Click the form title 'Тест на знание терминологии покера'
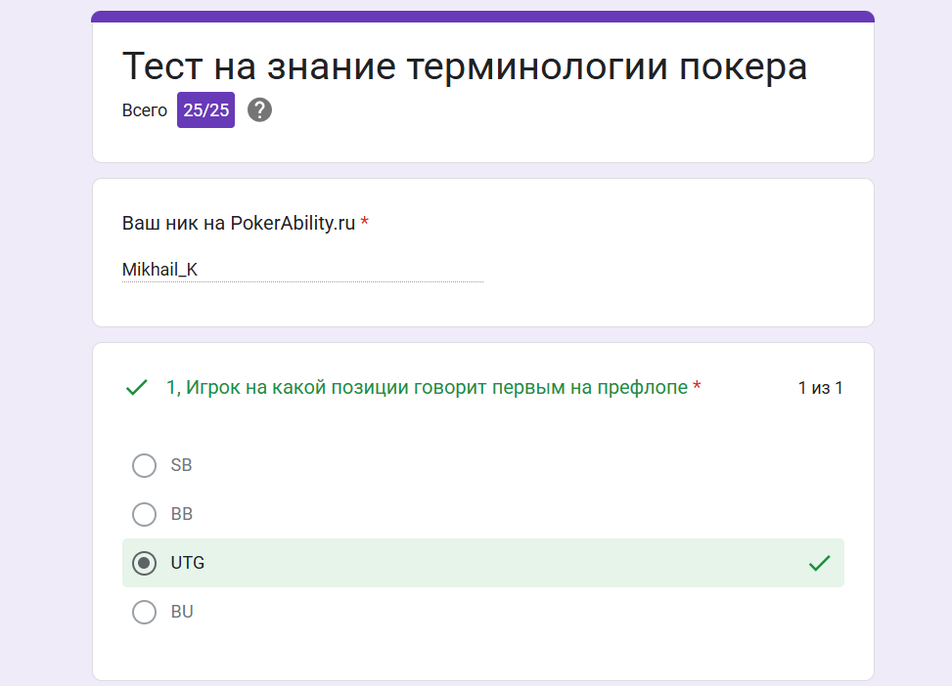 [x=465, y=66]
